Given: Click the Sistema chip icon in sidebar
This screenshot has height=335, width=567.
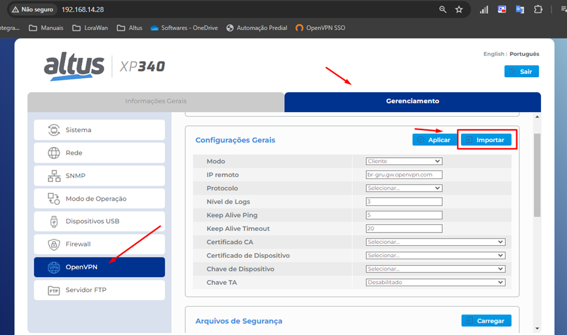Looking at the screenshot, I should click(54, 130).
